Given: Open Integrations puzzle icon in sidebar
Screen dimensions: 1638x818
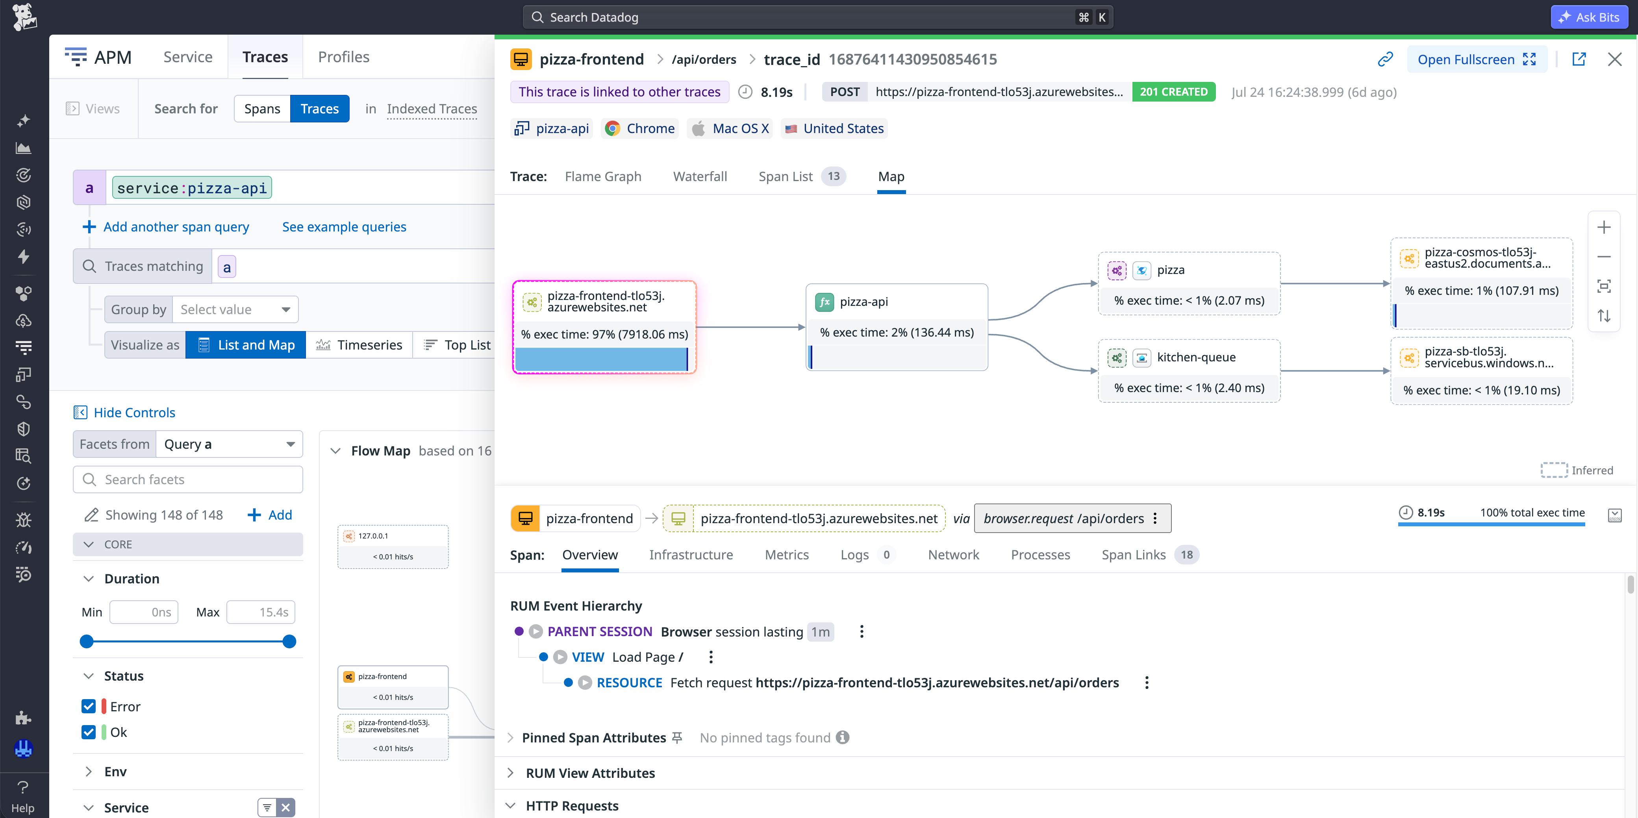Looking at the screenshot, I should pyautogui.click(x=24, y=718).
